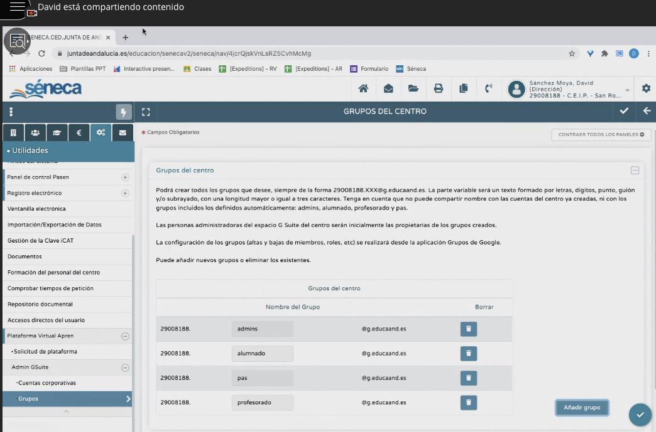Viewport: 656px width, 432px height.
Task: Select the people tab in sidebar
Action: click(x=35, y=133)
